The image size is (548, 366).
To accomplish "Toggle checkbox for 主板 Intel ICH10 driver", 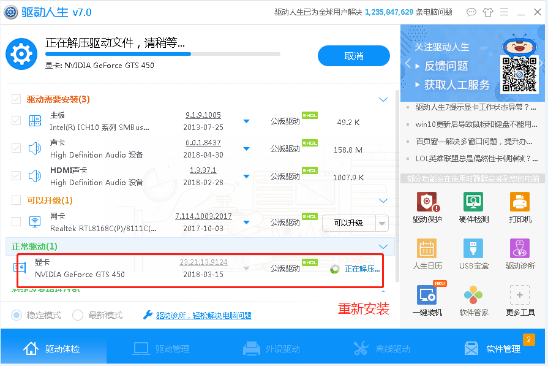I will 16,121.
